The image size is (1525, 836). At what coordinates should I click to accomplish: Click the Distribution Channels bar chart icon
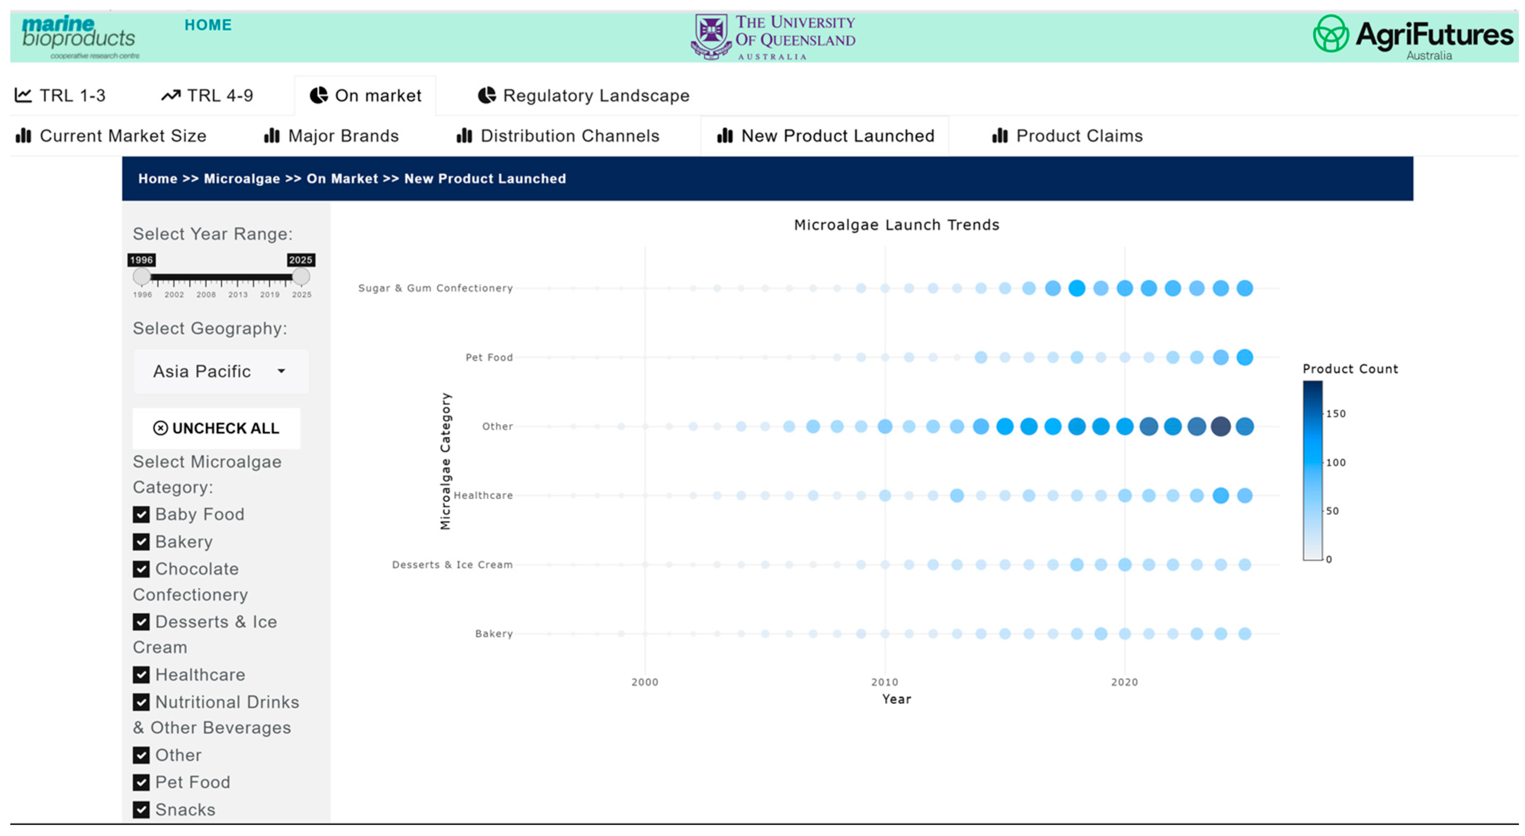464,136
